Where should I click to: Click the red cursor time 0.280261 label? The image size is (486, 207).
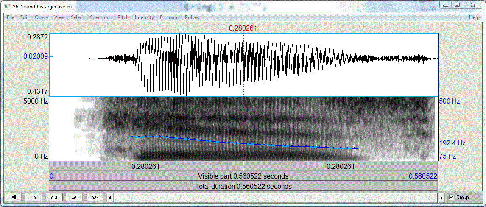pos(243,28)
